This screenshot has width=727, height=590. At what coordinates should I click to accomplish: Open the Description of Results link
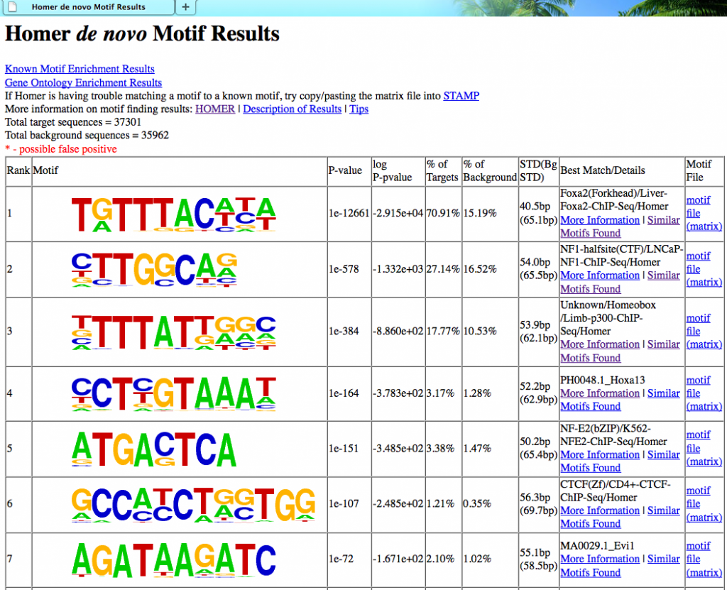pyautogui.click(x=292, y=109)
